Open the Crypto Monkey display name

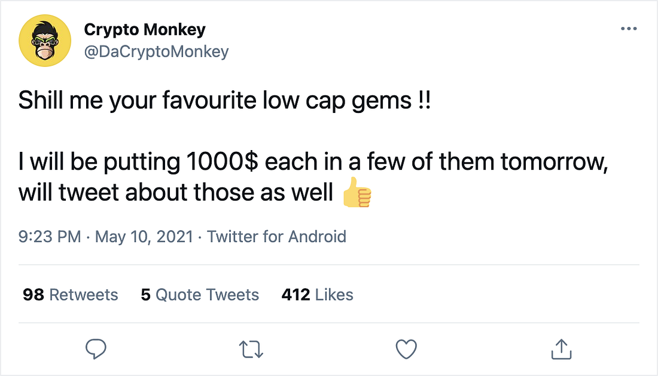(145, 29)
